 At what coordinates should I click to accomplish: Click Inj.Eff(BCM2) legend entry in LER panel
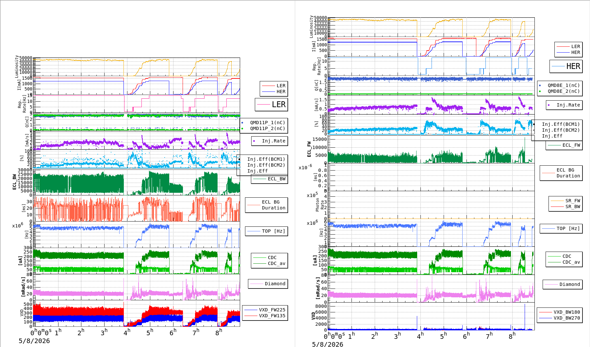coord(266,165)
